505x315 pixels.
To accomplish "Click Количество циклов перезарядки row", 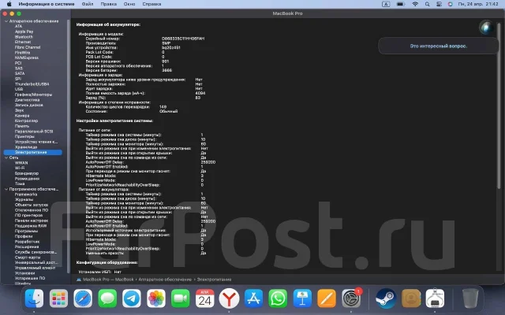I will 126,107.
